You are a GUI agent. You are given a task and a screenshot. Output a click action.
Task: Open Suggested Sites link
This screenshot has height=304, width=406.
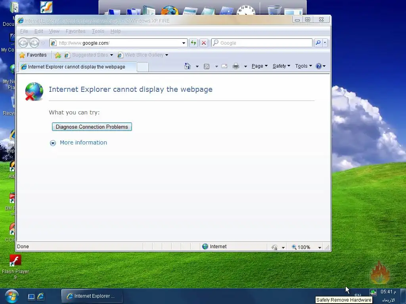pos(86,55)
